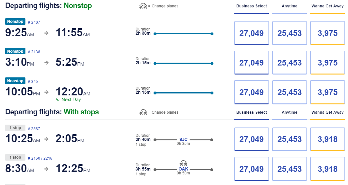
Task: Click the Nonstop badge on flight 345
Action: [15, 81]
